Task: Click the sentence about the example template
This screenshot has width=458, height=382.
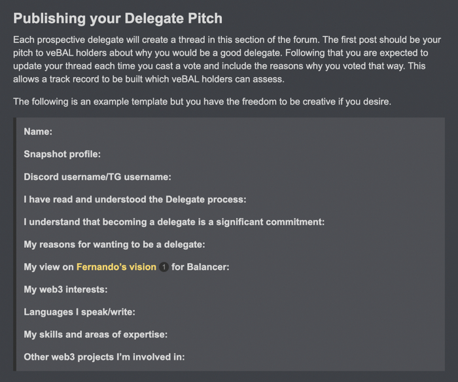Action: click(x=202, y=101)
